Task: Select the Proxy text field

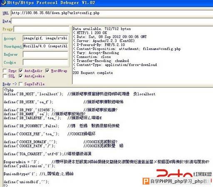Action: (x=42, y=29)
